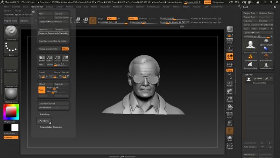Click Cargar Tool button
Screen dimensions: 280x158
(x=250, y=13)
